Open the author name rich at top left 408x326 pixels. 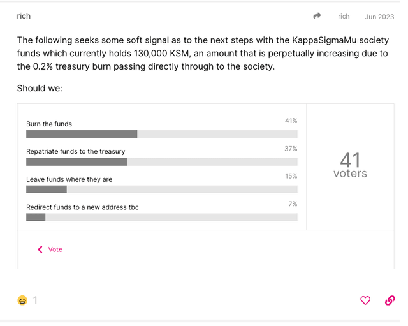click(24, 16)
